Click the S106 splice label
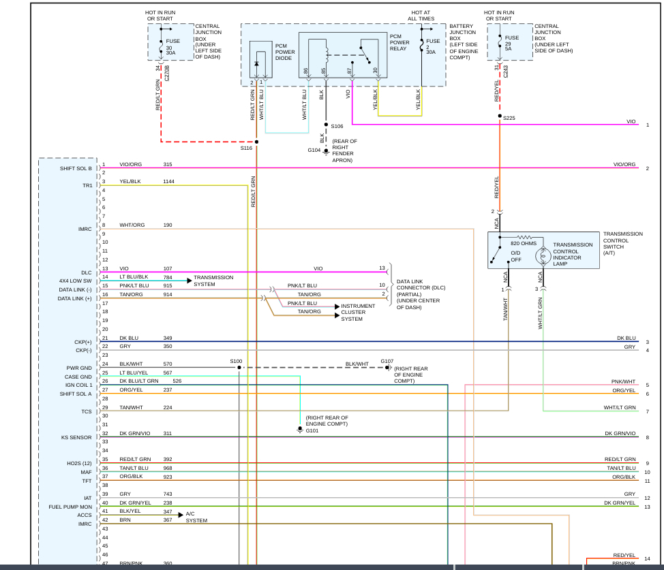Viewport: 664px width, 570px height. 337,126
